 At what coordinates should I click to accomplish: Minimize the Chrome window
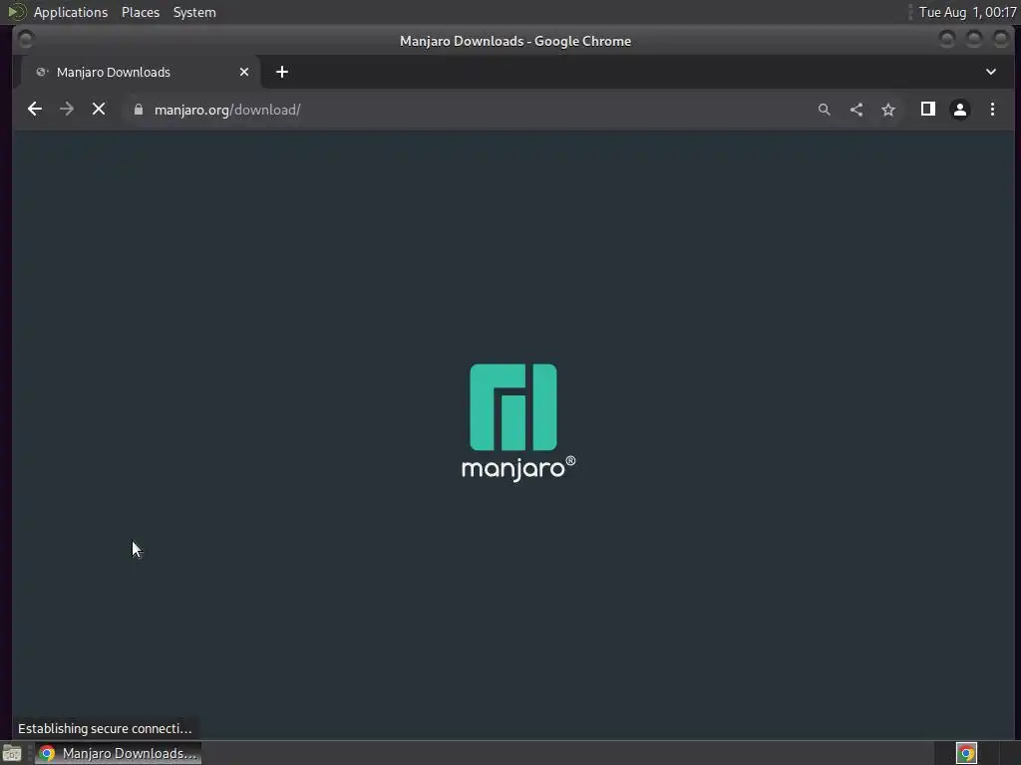coord(947,40)
